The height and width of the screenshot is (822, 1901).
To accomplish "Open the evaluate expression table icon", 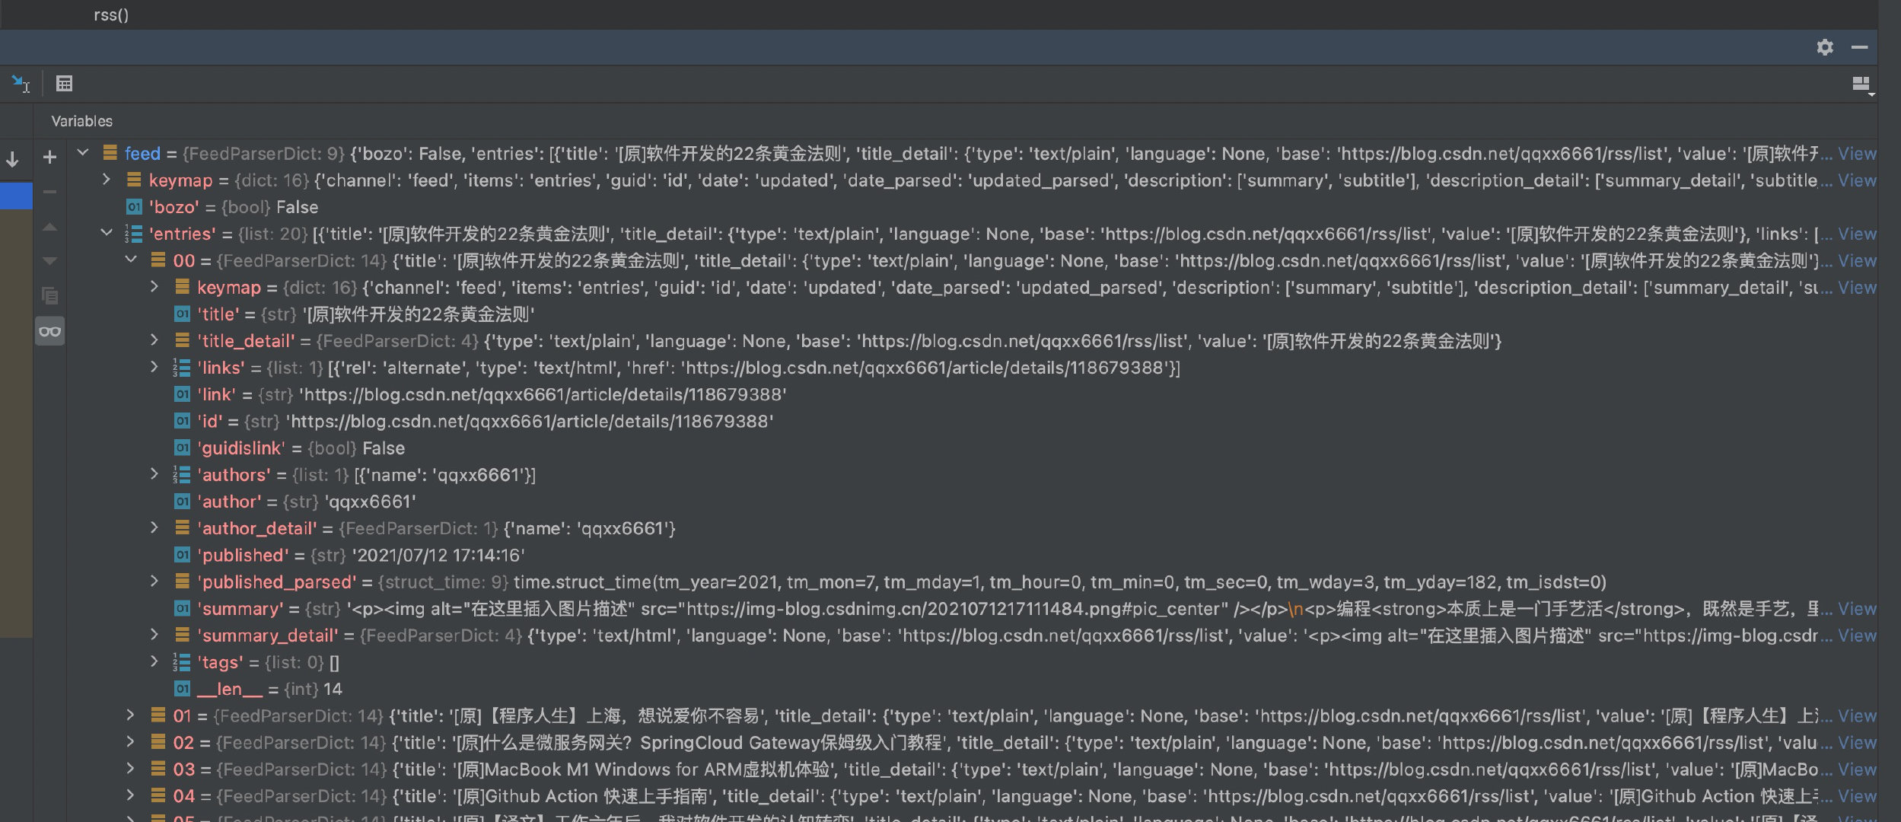I will [64, 83].
